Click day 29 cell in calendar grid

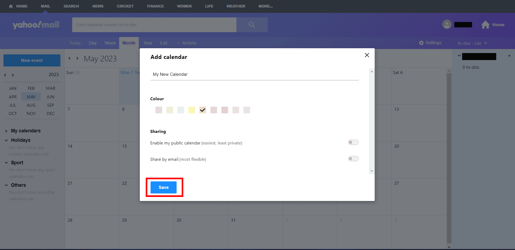coord(147,232)
